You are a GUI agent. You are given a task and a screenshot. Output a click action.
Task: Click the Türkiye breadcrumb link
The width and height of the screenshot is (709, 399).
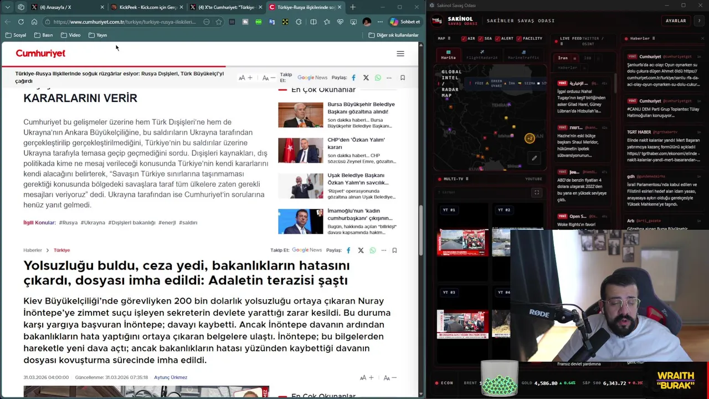(x=61, y=250)
